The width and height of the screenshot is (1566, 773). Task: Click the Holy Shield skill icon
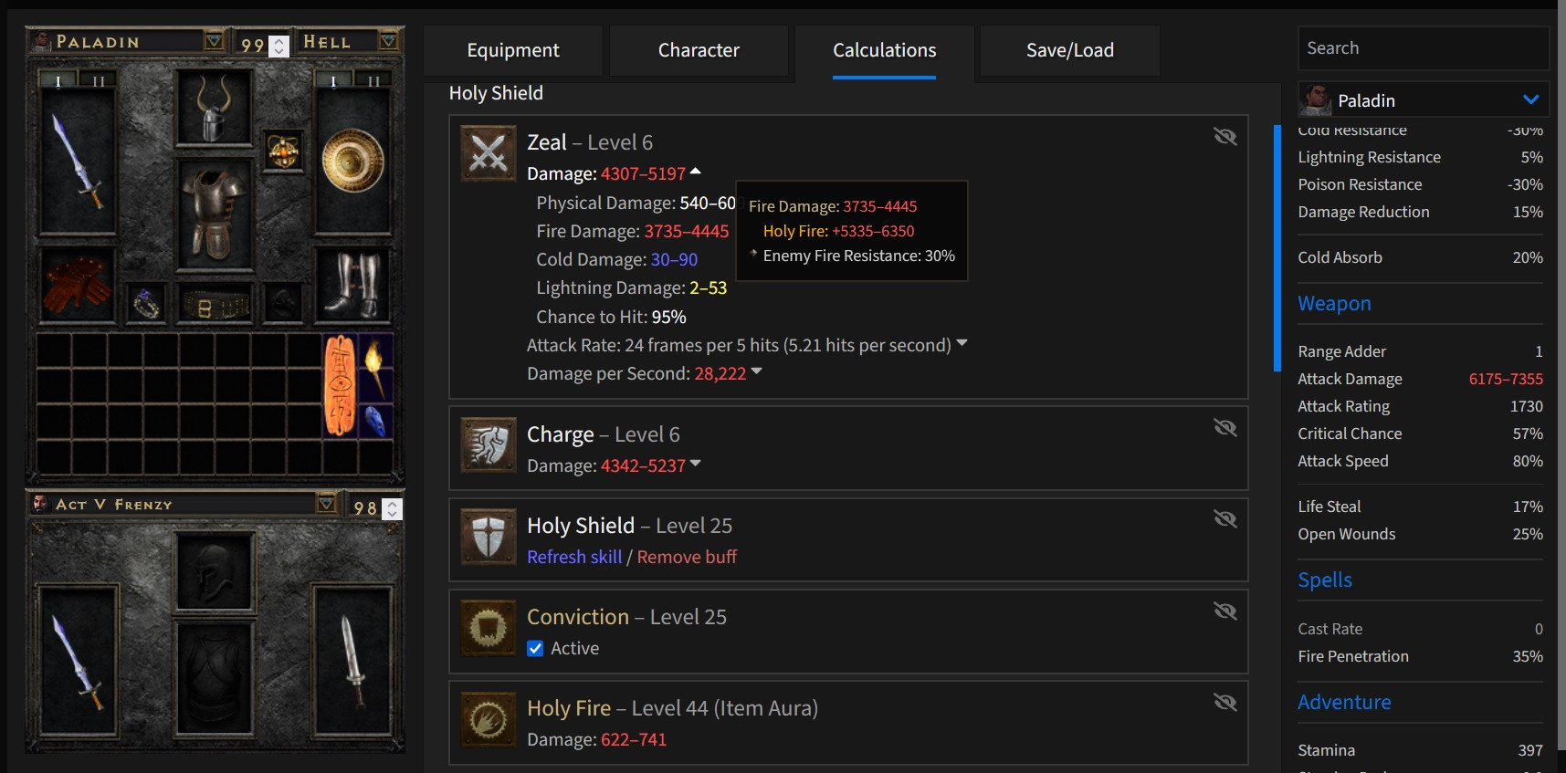coord(488,537)
